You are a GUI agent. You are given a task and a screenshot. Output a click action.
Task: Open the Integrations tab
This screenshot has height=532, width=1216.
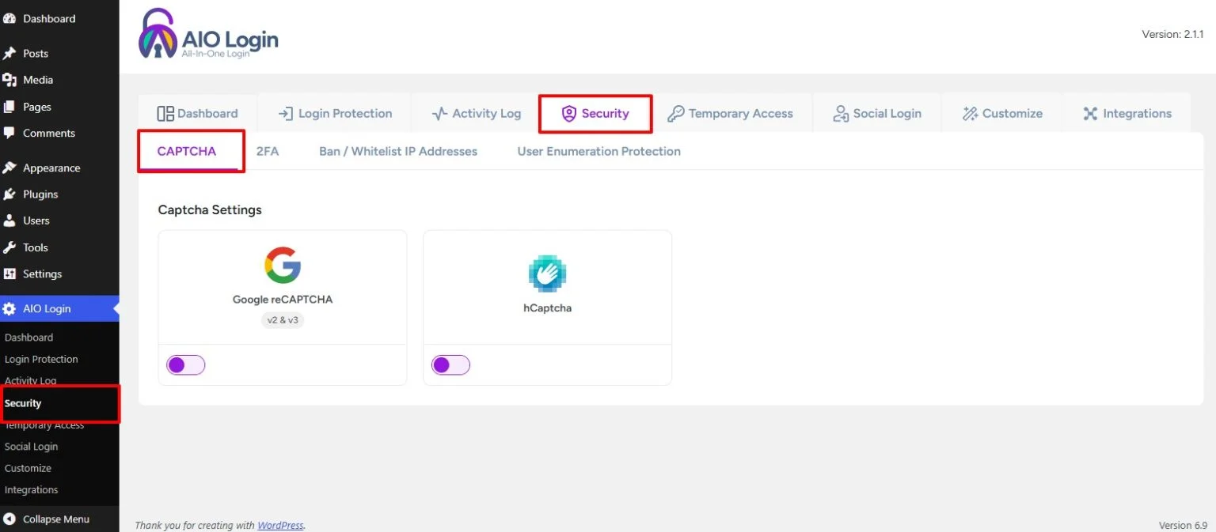tap(1127, 113)
